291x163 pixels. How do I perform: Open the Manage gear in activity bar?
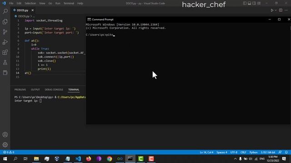coord(5,145)
